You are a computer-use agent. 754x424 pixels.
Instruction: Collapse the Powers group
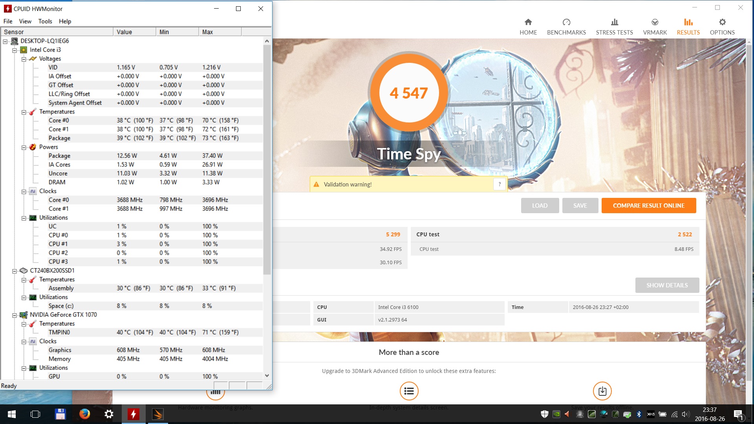24,147
